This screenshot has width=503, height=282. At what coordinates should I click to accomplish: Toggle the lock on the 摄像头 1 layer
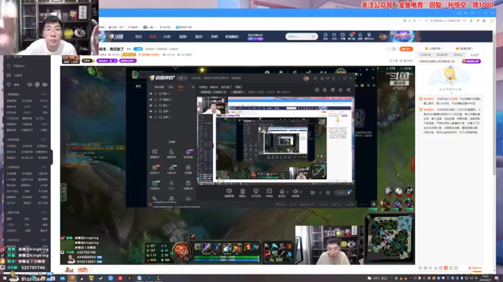click(x=155, y=100)
